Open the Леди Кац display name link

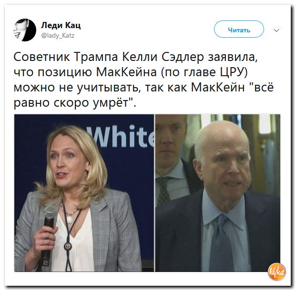61,25
